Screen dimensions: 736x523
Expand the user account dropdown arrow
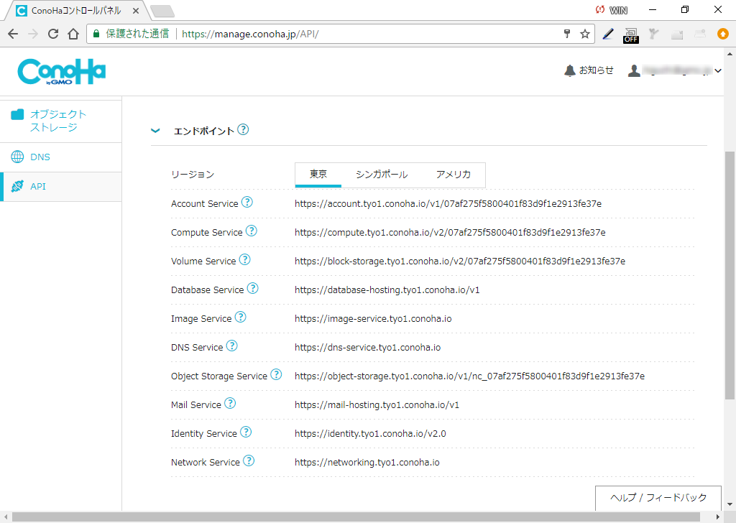click(x=718, y=71)
